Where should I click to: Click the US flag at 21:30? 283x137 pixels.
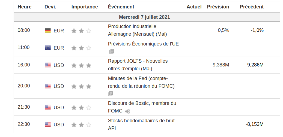pos(48,107)
